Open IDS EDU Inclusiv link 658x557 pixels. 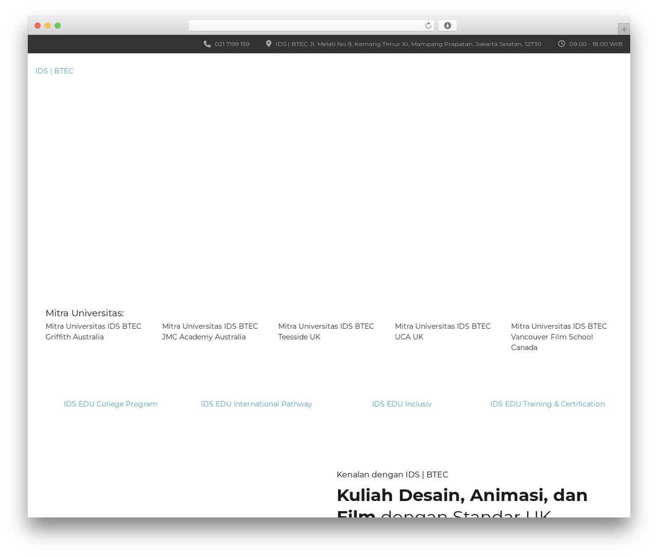tap(402, 404)
